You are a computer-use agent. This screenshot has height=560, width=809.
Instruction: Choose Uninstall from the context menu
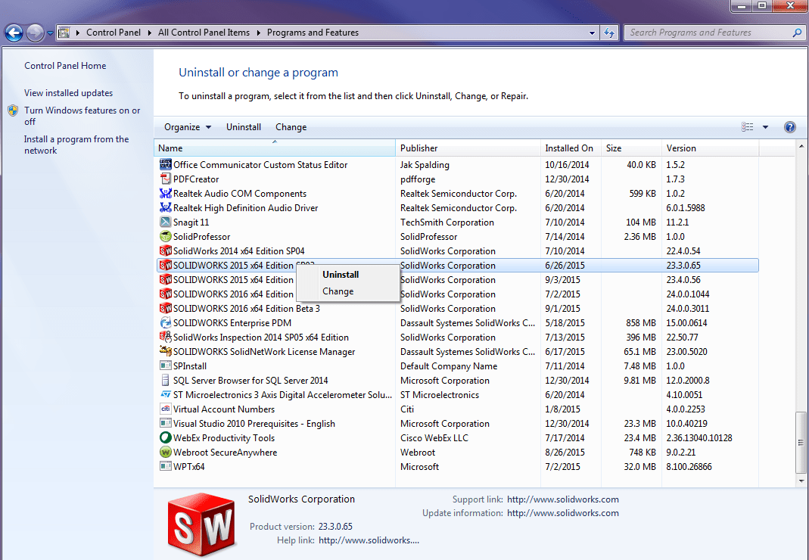click(341, 275)
